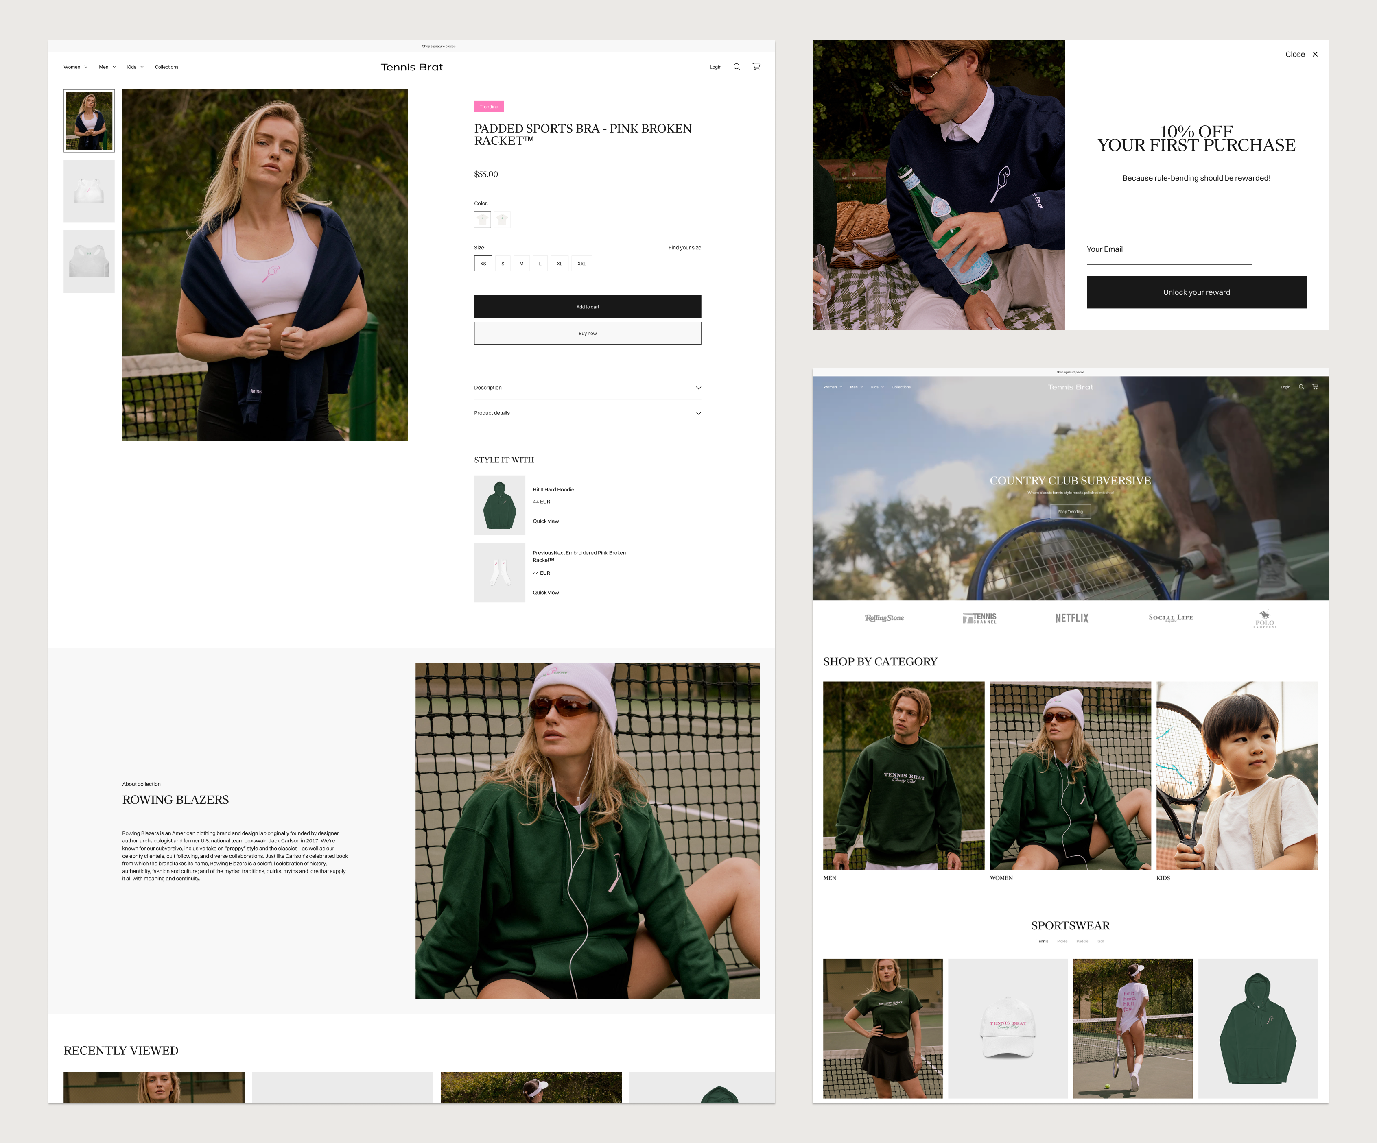Viewport: 1377px width, 1143px height.
Task: Click the Social Life logo
Action: pyautogui.click(x=1170, y=617)
